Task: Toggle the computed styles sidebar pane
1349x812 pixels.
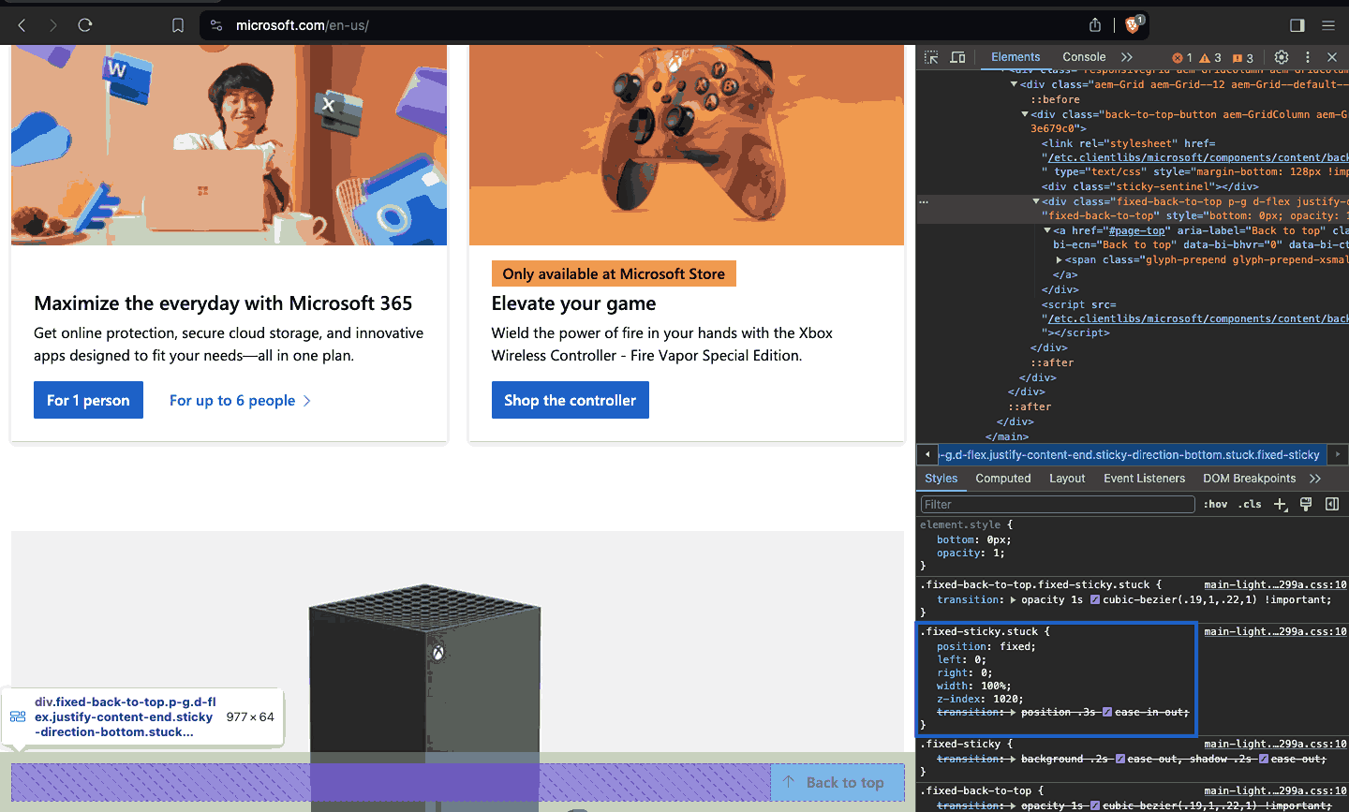Action: coord(1332,504)
